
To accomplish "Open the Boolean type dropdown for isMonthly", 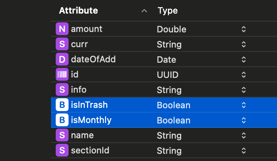I will pyautogui.click(x=243, y=120).
